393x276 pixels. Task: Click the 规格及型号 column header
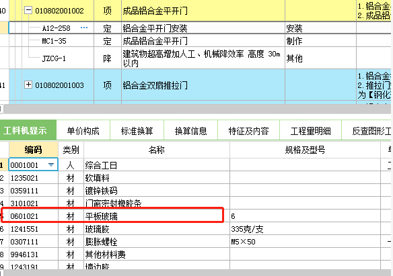tap(305, 150)
